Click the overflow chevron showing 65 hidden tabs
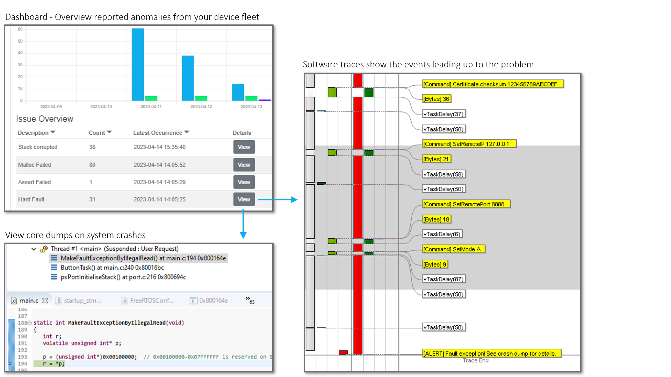The height and width of the screenshot is (377, 671). (x=249, y=299)
